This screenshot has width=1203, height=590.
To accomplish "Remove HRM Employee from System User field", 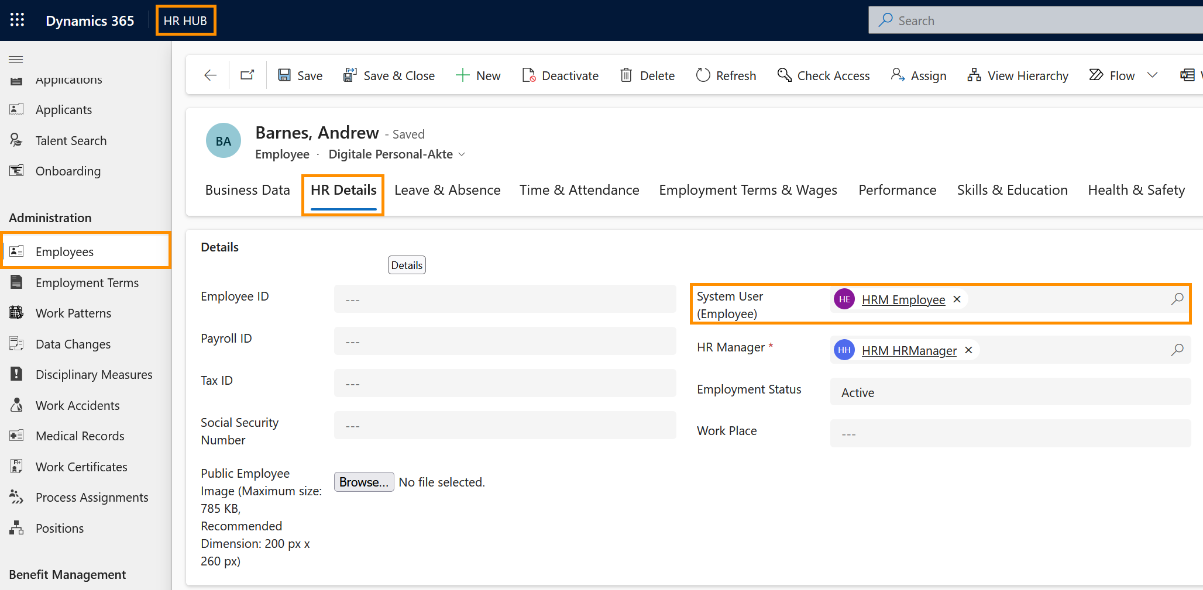I will [x=957, y=299].
